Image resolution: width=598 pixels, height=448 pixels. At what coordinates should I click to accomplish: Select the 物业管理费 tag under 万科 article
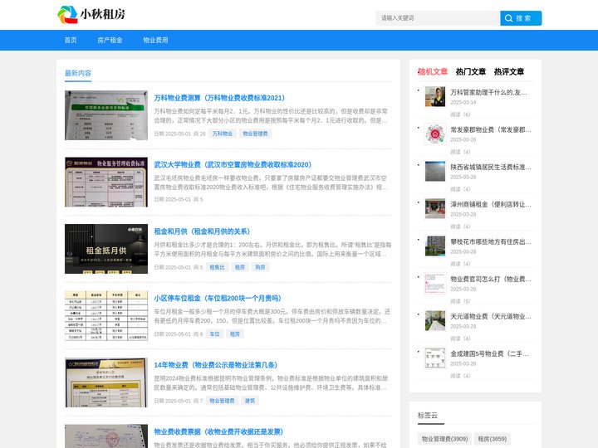[x=256, y=134]
